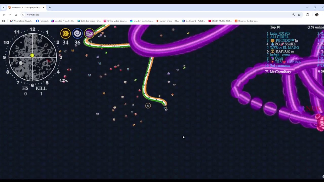
Task: Click the purple 5x multiplier power-up icon
Action: [x=89, y=33]
